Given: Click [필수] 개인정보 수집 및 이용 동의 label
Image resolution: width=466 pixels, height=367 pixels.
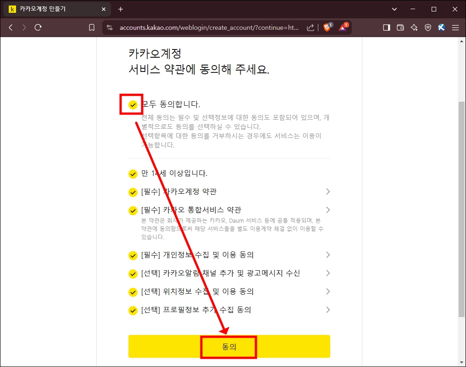Looking at the screenshot, I should click(197, 255).
